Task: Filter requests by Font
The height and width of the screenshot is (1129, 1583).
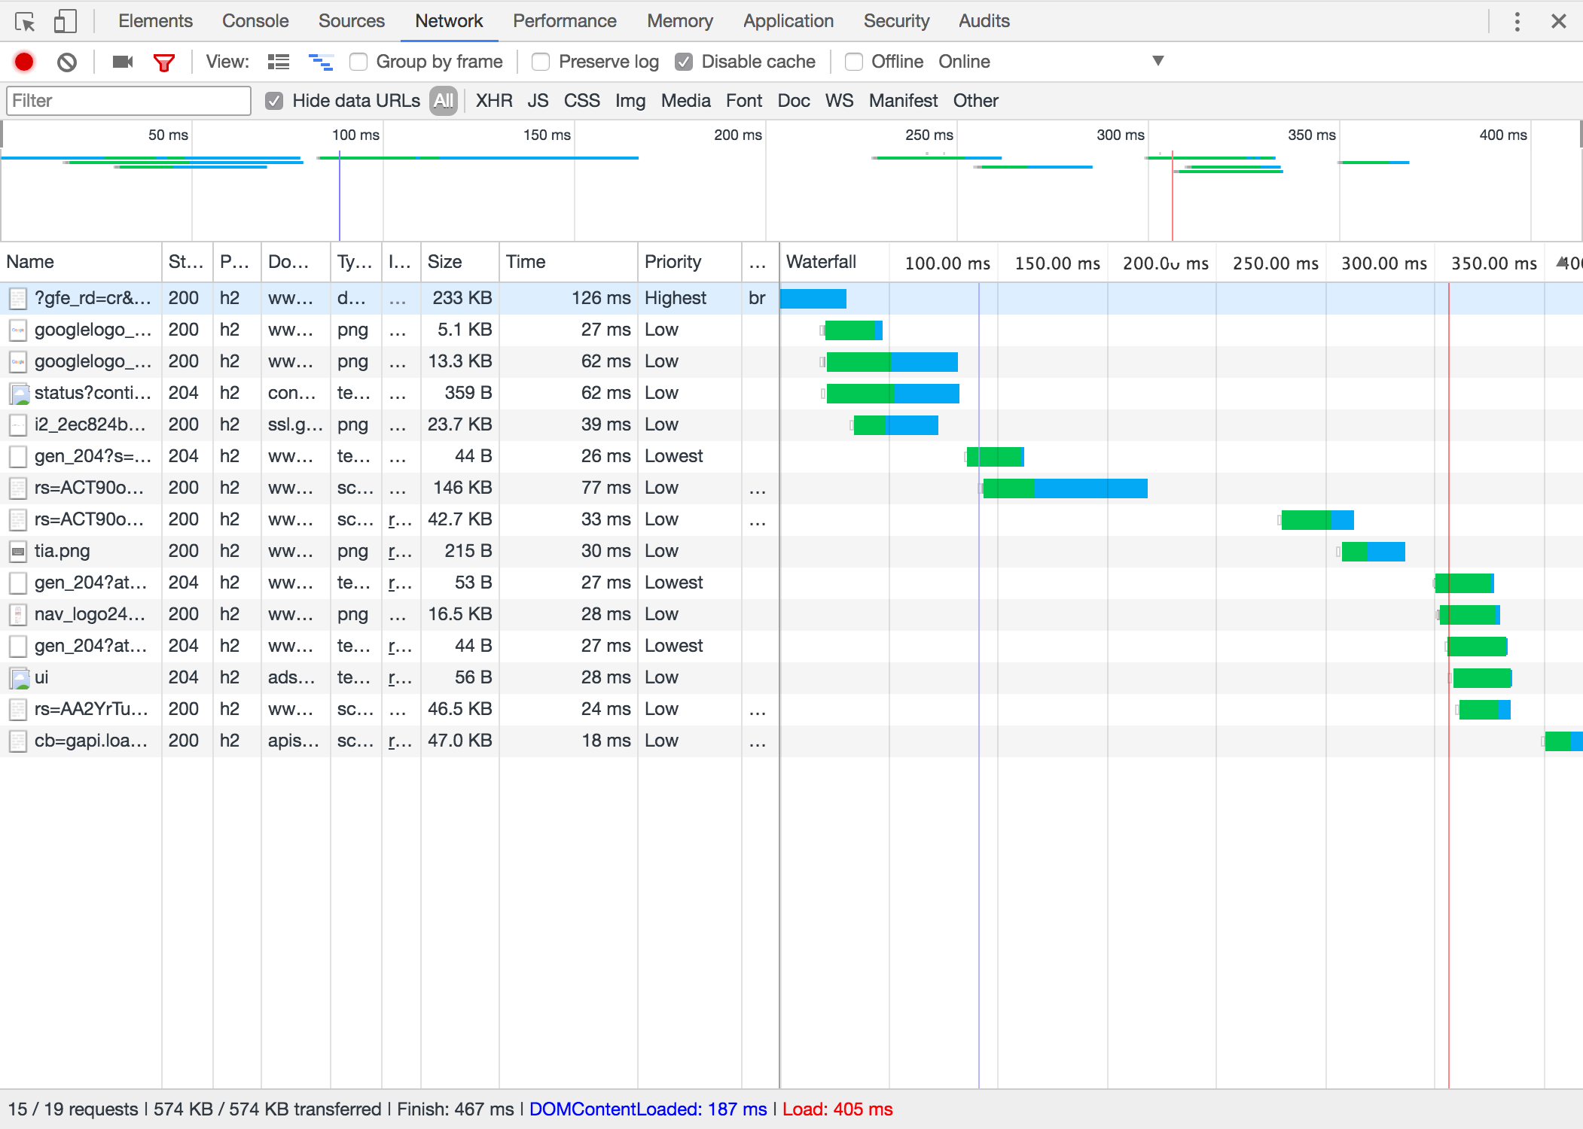Action: click(x=744, y=101)
